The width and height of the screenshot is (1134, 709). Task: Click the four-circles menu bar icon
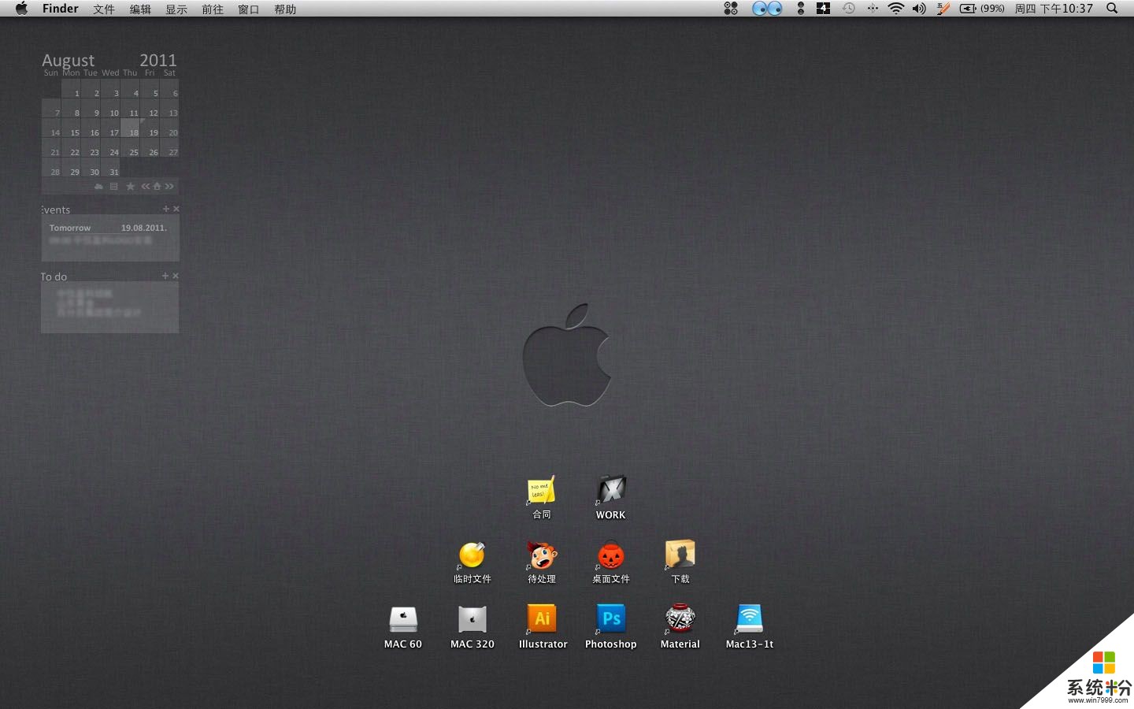731,9
